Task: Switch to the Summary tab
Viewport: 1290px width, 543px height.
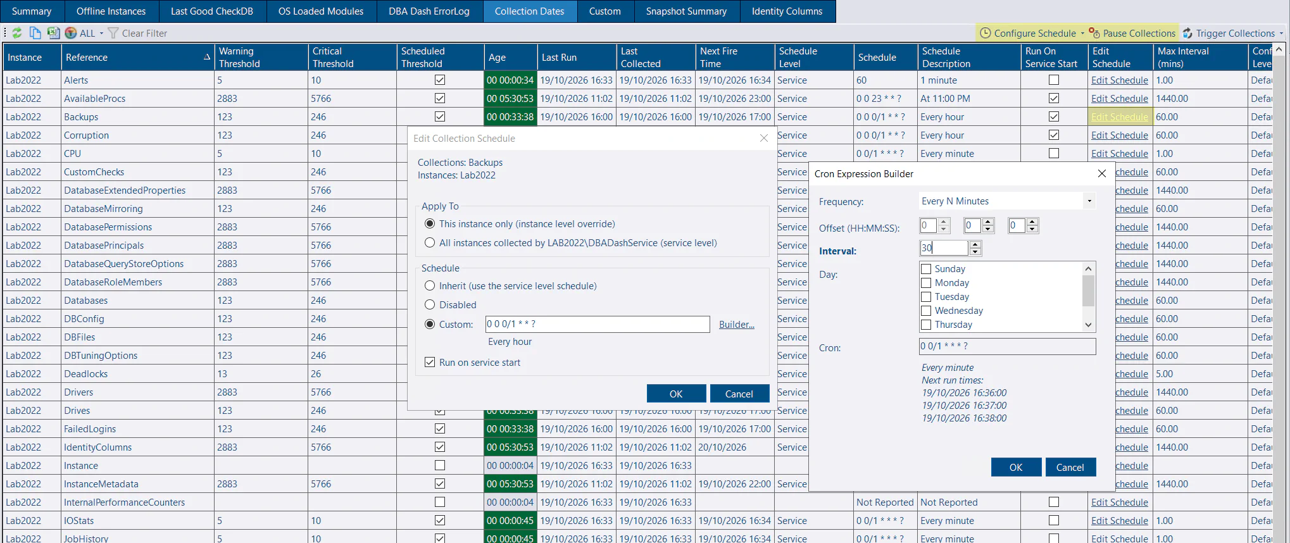Action: 32,11
